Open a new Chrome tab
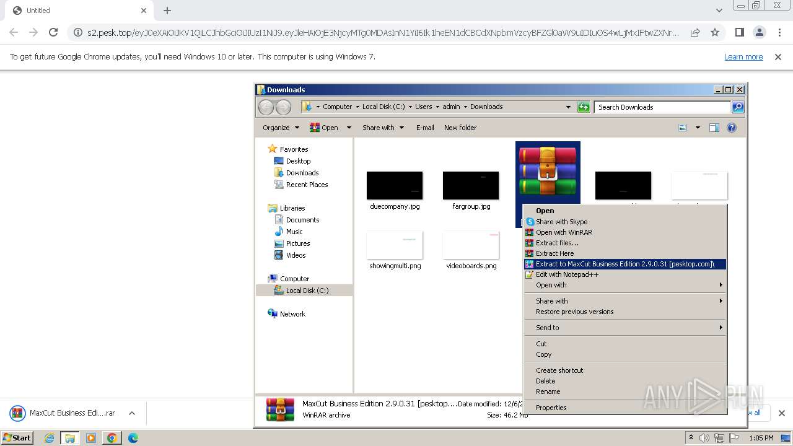The width and height of the screenshot is (793, 446). tap(167, 11)
